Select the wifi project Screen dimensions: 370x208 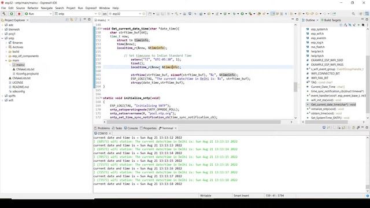point(9,101)
